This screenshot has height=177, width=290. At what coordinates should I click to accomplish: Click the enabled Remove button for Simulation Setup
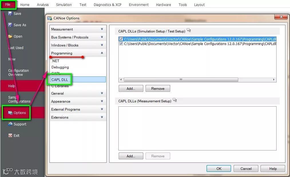pos(158,88)
